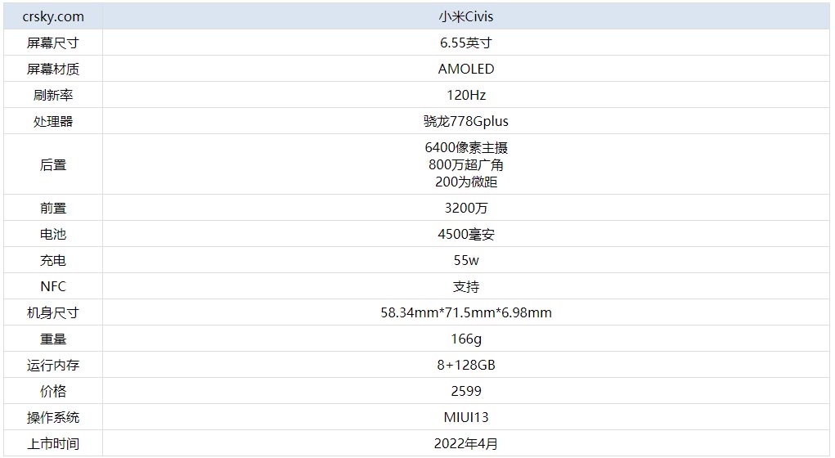Click the crsky.com header cell

[x=53, y=16]
